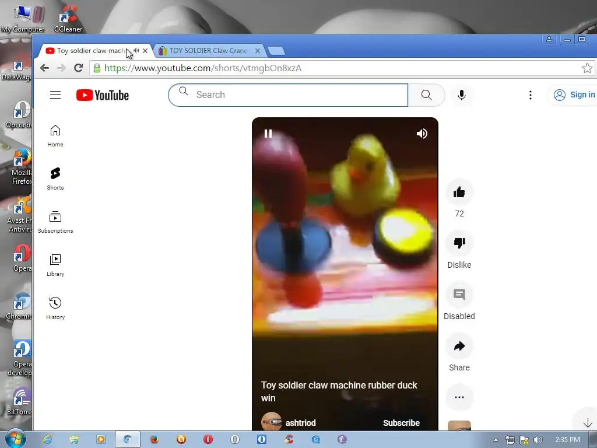
Task: Go to next Short with down arrow
Action: pyautogui.click(x=587, y=422)
